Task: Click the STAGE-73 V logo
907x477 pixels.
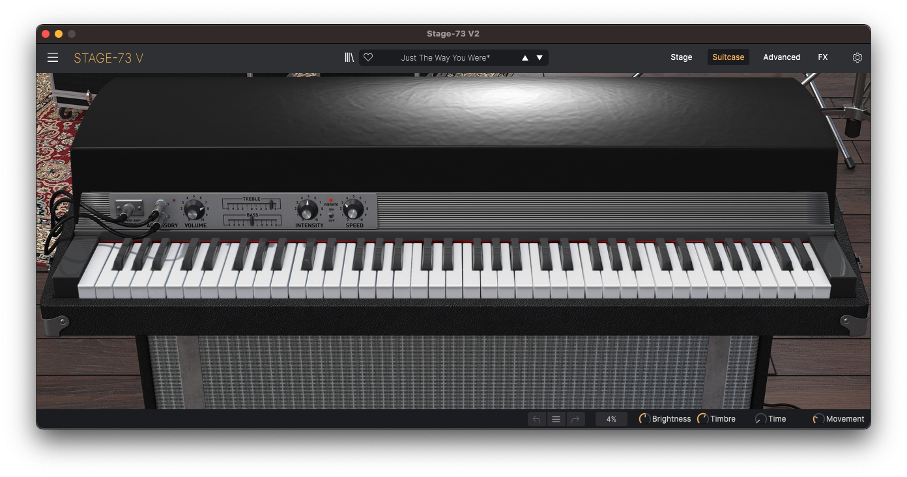Action: pos(109,58)
